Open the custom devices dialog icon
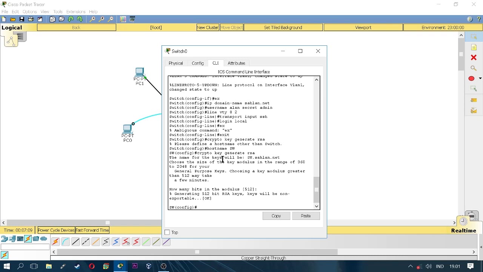The width and height of the screenshot is (483, 272). pyautogui.click(x=132, y=19)
